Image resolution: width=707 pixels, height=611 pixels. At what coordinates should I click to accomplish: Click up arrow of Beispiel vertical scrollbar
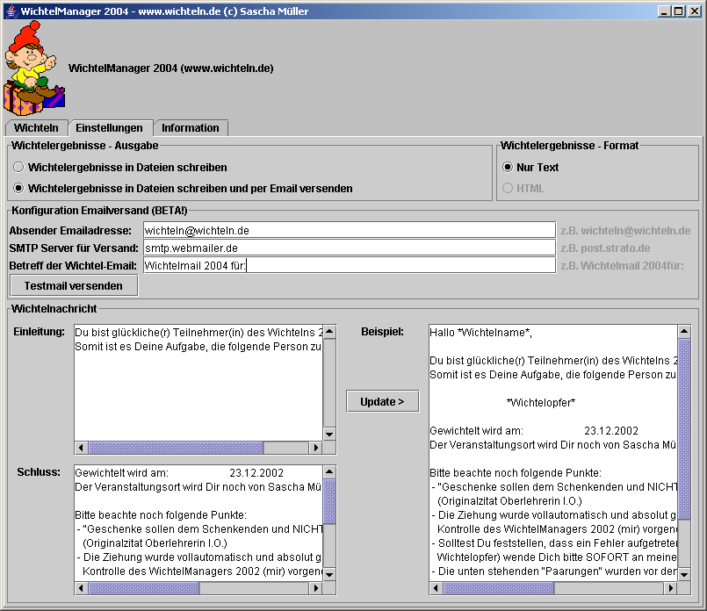coord(684,332)
